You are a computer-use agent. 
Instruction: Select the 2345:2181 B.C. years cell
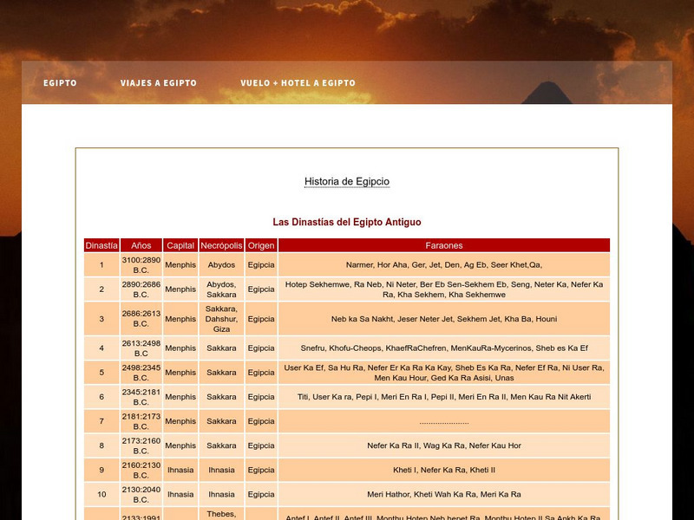141,397
